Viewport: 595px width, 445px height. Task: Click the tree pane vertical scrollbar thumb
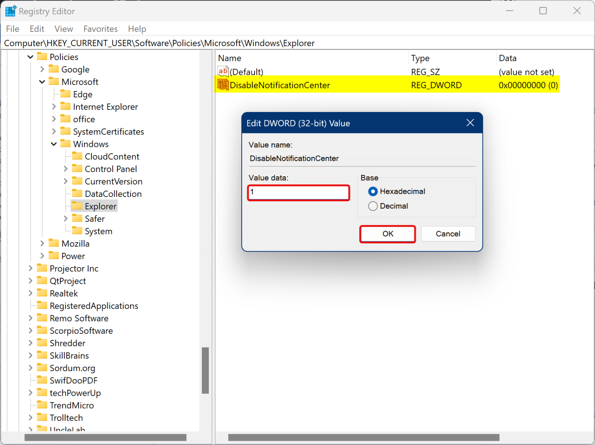(205, 370)
